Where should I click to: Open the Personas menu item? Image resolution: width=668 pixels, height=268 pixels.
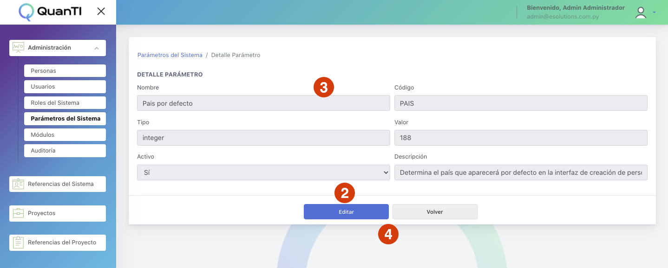[65, 71]
